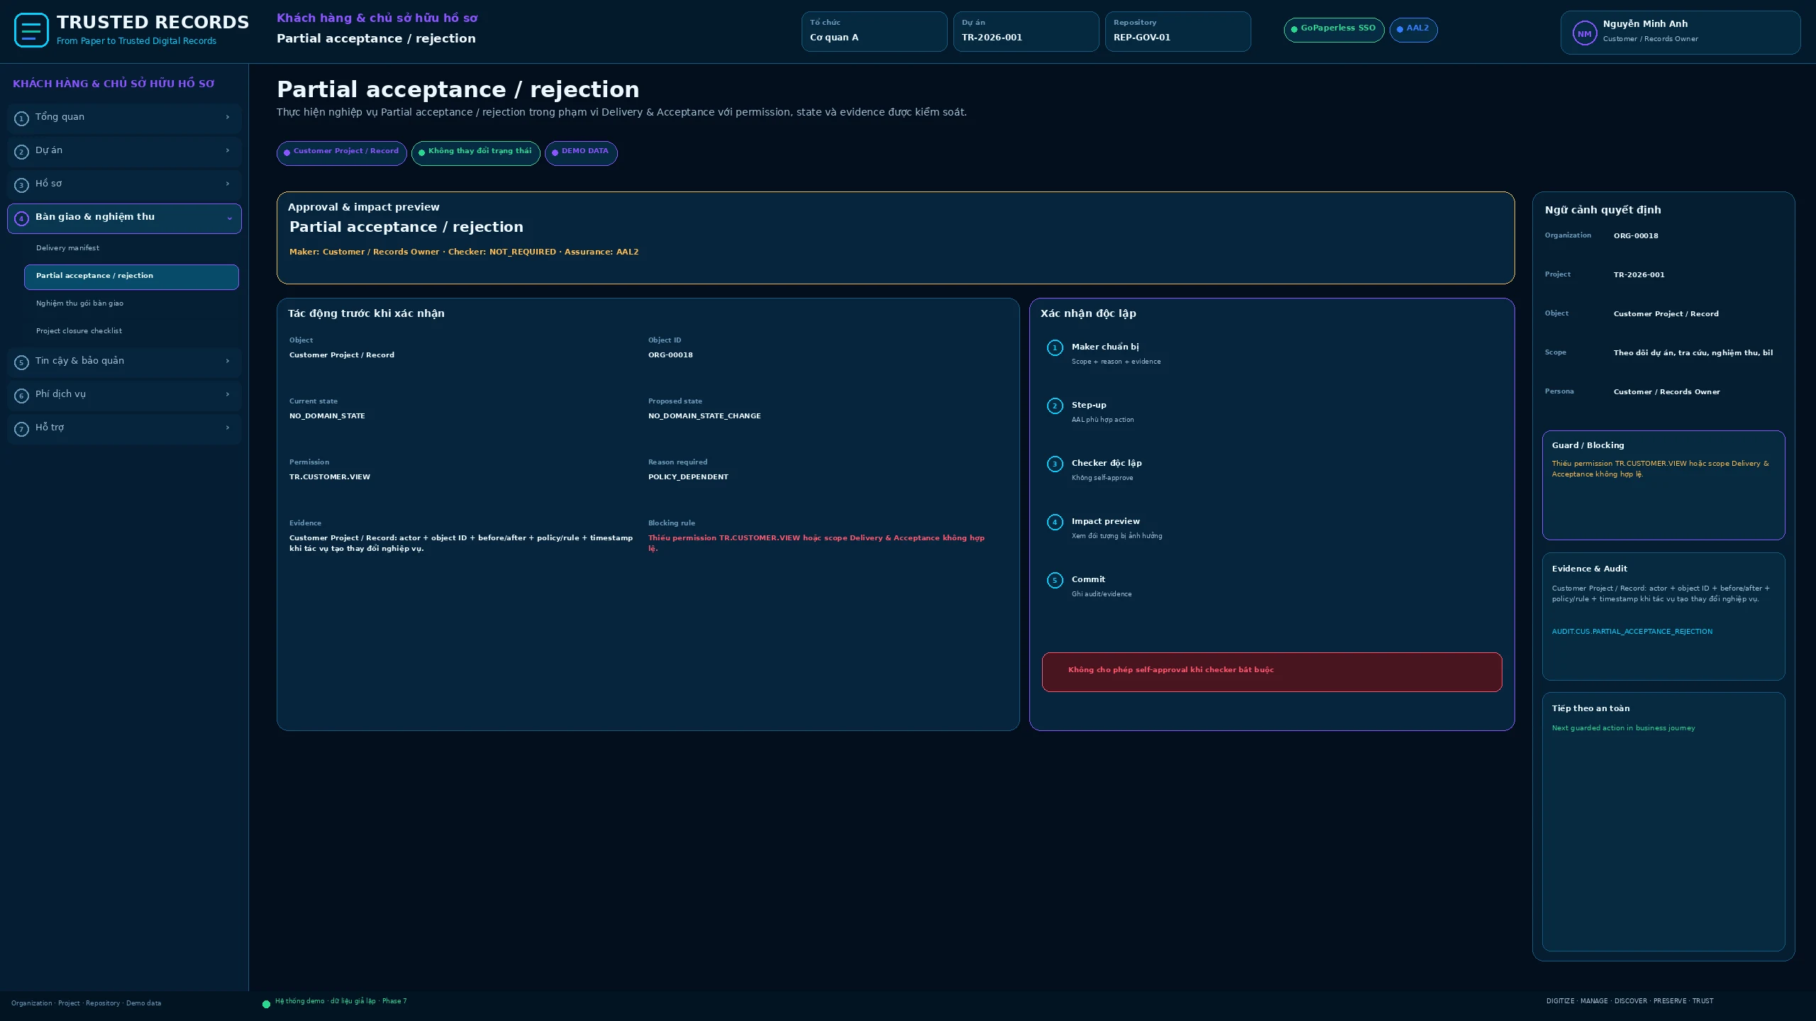Click the numbered circle for Maker chuẩn bị
The image size is (1816, 1021).
1055,347
